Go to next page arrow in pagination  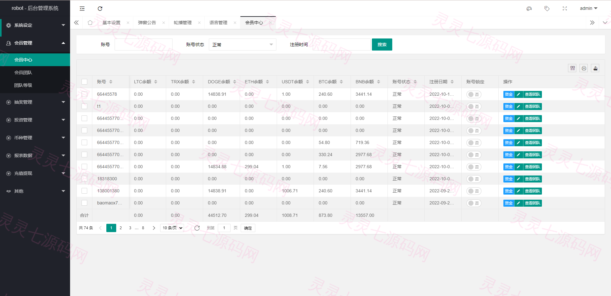(x=154, y=228)
